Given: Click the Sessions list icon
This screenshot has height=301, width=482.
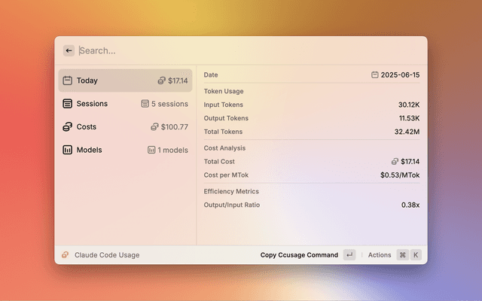Looking at the screenshot, I should [x=68, y=104].
